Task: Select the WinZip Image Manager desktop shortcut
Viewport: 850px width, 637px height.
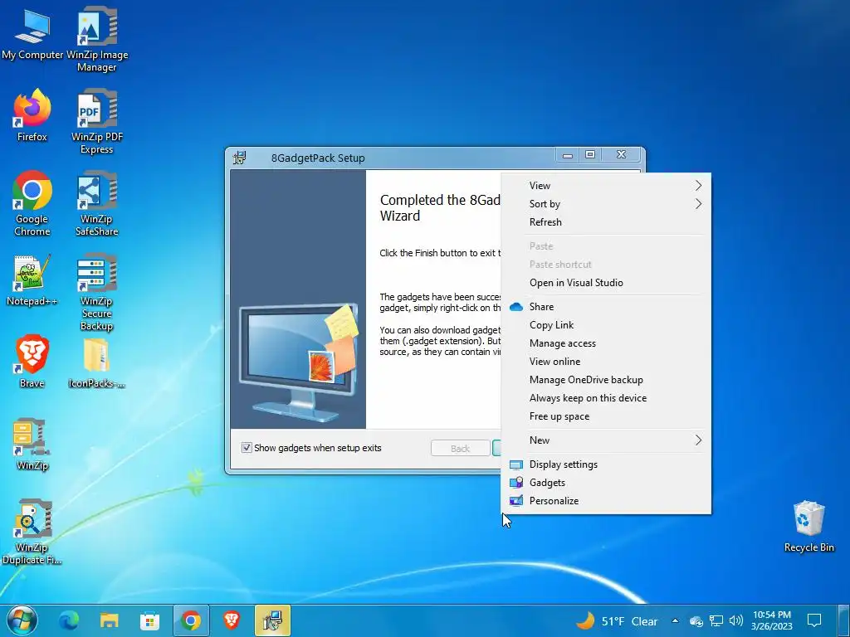Action: [x=97, y=39]
